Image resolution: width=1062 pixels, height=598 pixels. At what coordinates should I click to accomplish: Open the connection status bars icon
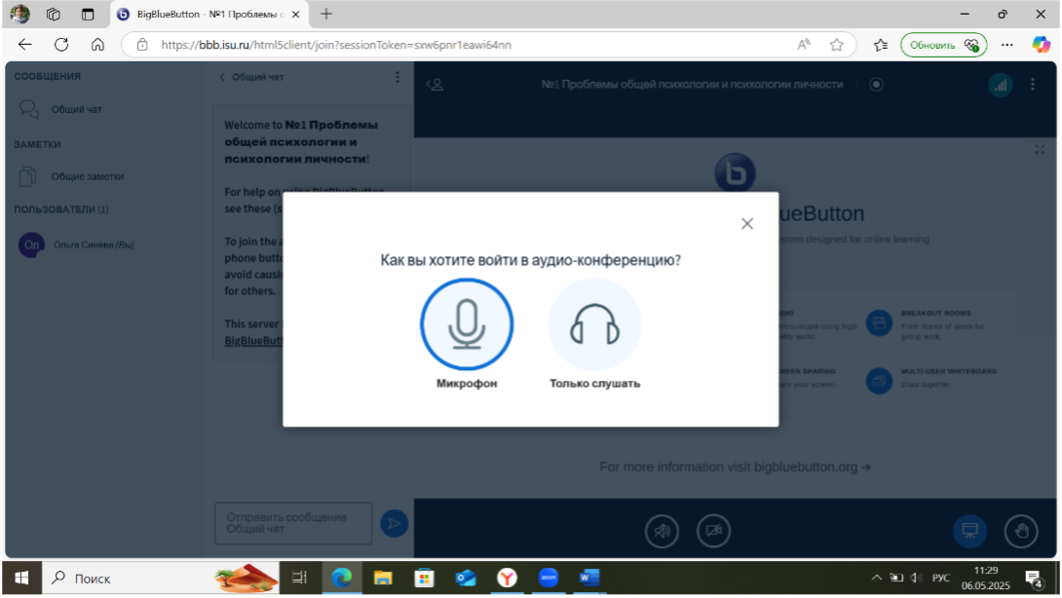[1001, 85]
